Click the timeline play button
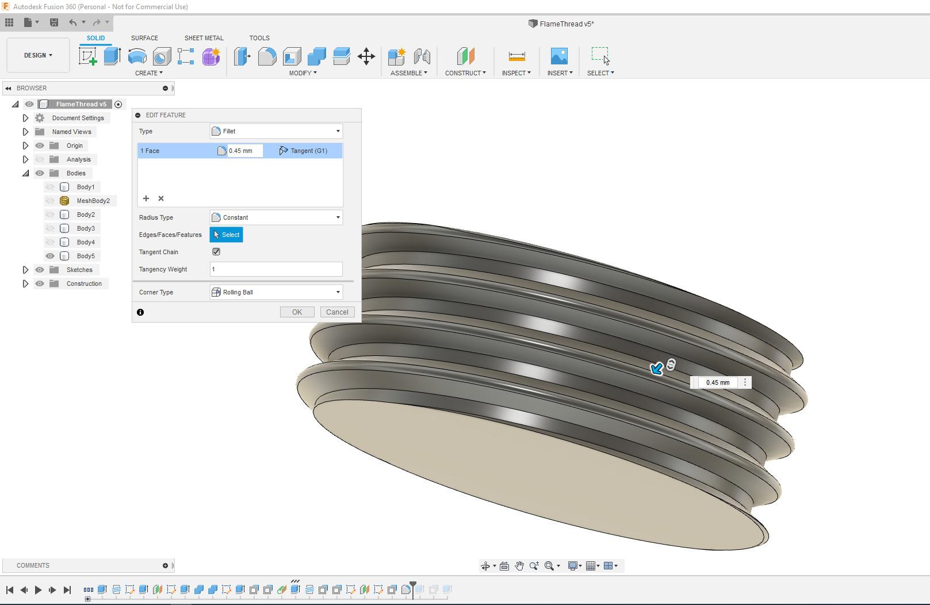 click(x=38, y=590)
